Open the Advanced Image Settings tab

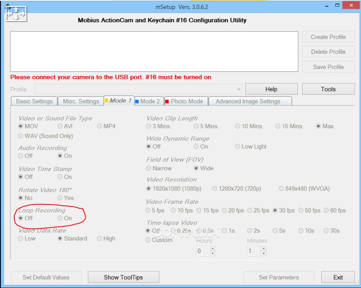click(248, 101)
